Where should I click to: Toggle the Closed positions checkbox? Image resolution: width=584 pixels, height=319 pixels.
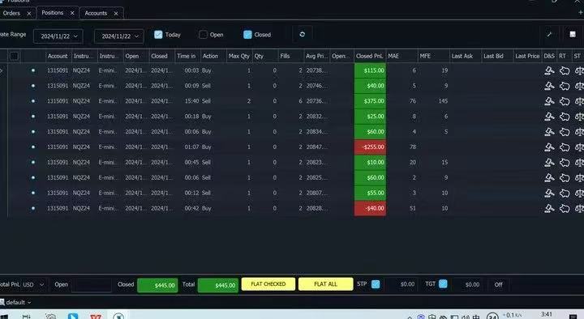pos(247,35)
